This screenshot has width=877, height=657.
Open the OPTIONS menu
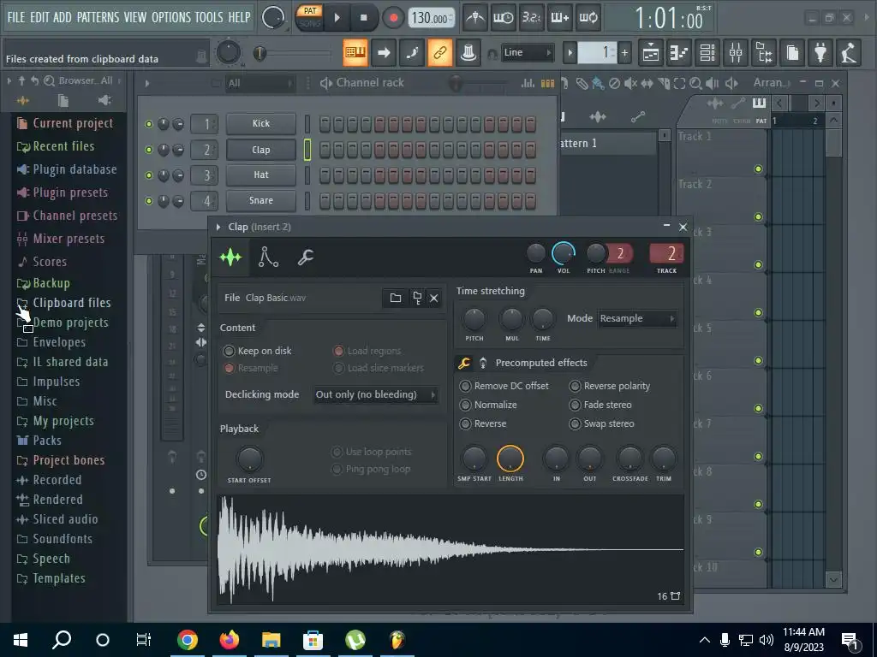pyautogui.click(x=171, y=17)
